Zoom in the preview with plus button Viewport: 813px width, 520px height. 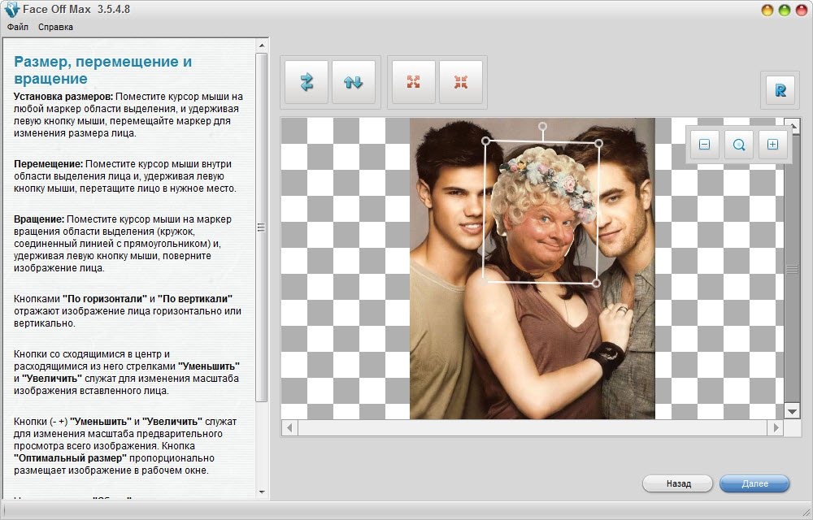(772, 145)
